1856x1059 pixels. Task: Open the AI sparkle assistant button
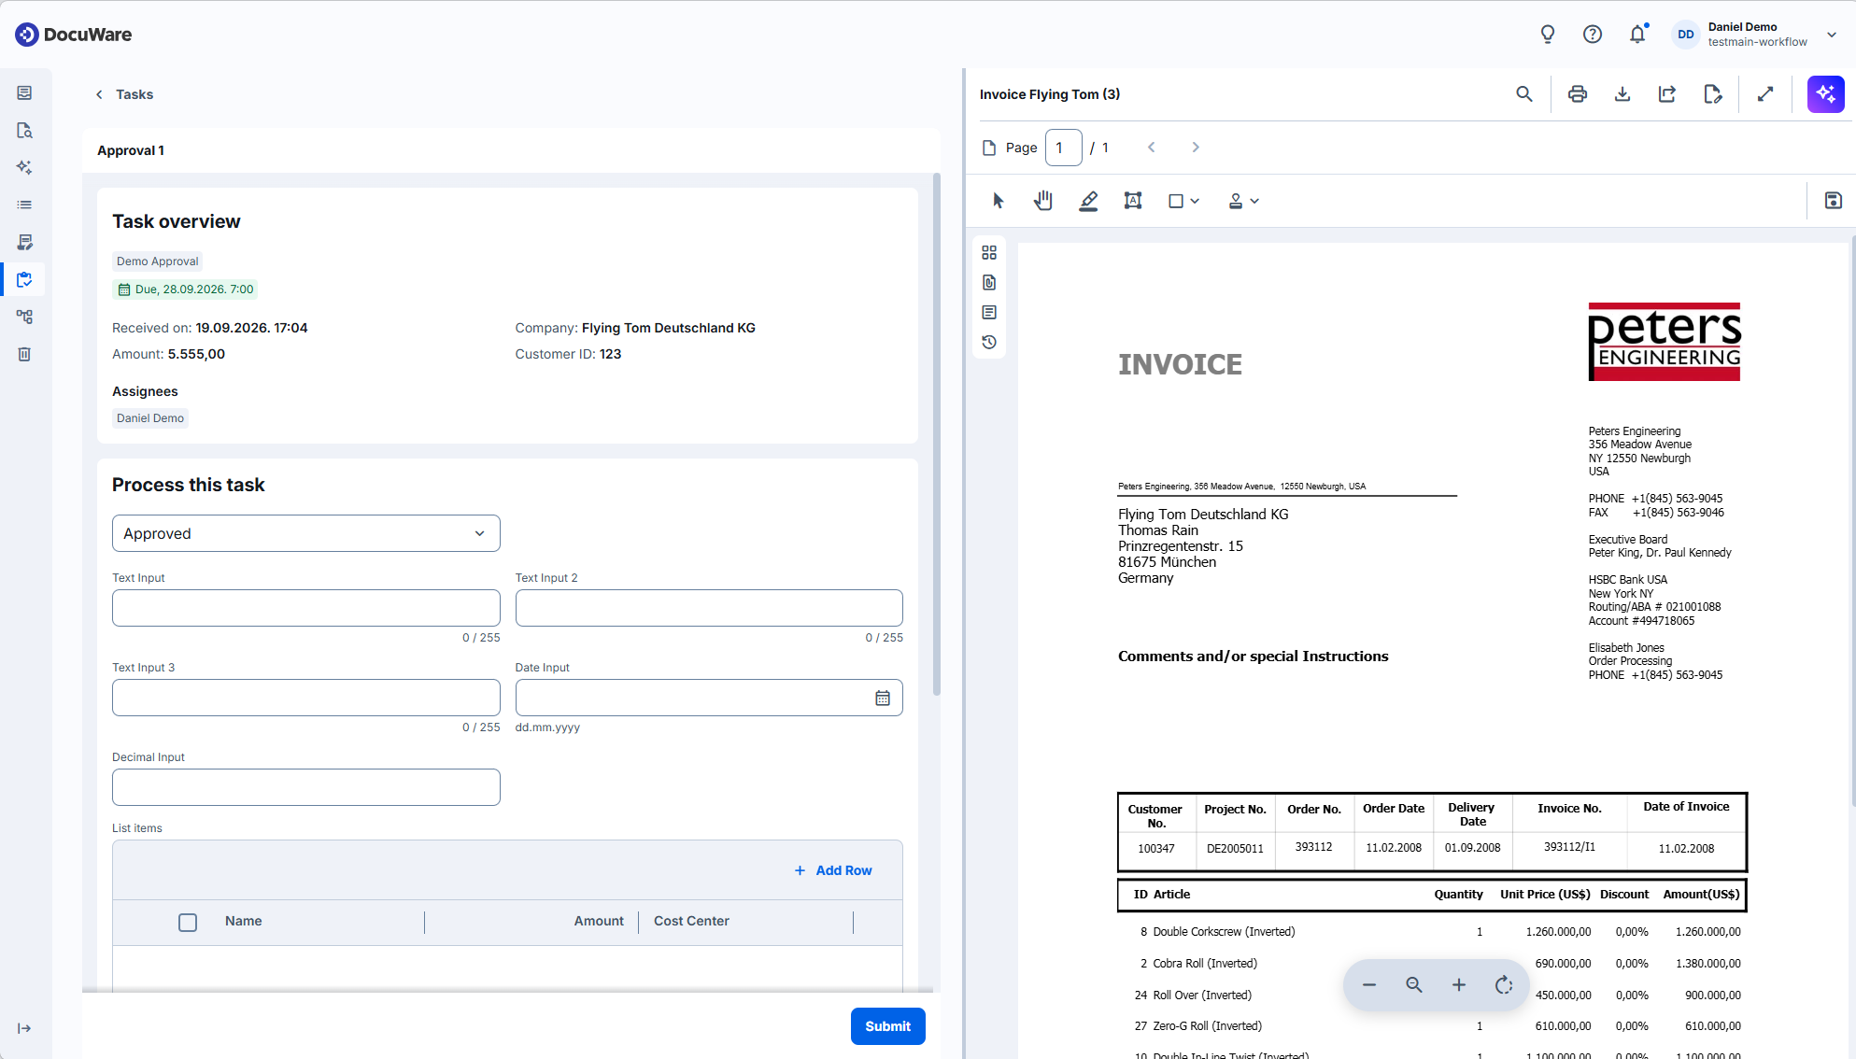[x=1825, y=94]
